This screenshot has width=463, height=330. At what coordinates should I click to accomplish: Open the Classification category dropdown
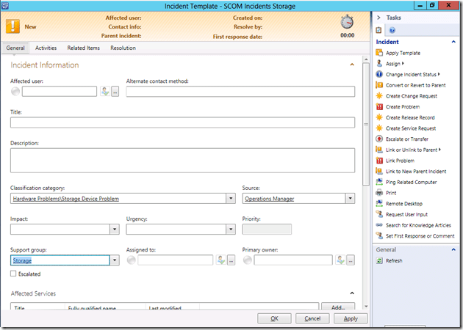(231, 199)
